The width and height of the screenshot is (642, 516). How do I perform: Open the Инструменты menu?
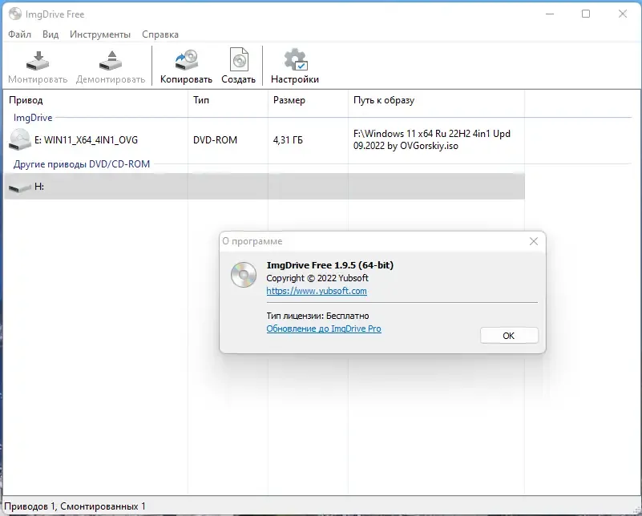point(100,34)
